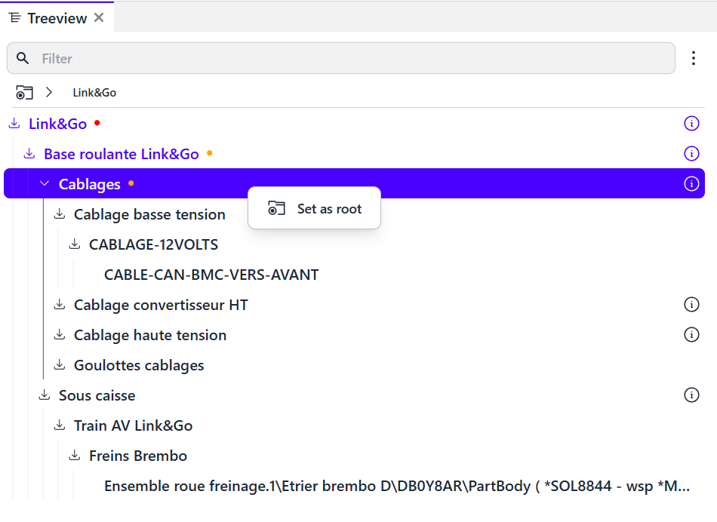The height and width of the screenshot is (522, 717).
Task: Open the three-dot options menu
Action: 694,58
